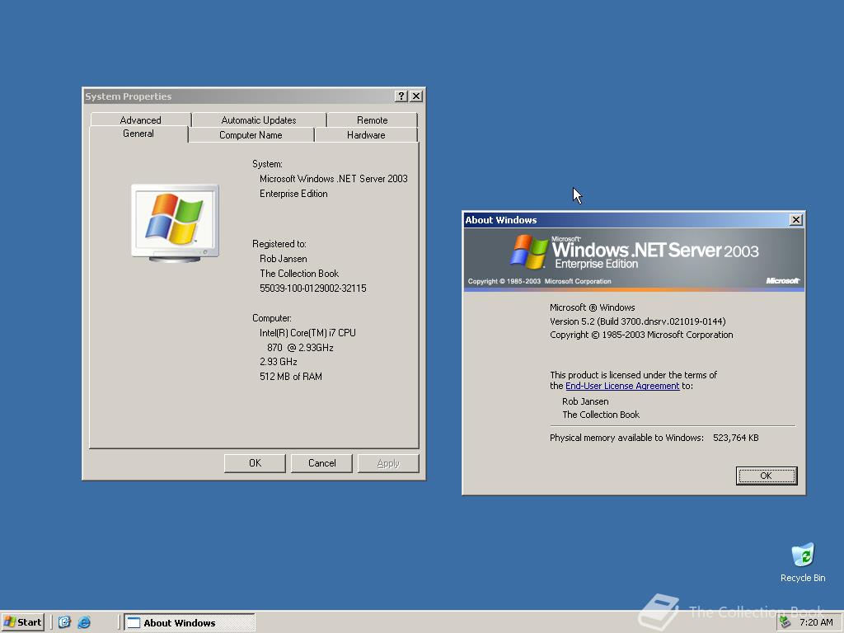
Task: Select the General tab
Action: pos(138,134)
